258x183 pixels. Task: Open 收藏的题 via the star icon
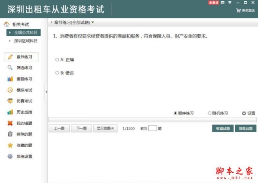[x=10, y=146]
